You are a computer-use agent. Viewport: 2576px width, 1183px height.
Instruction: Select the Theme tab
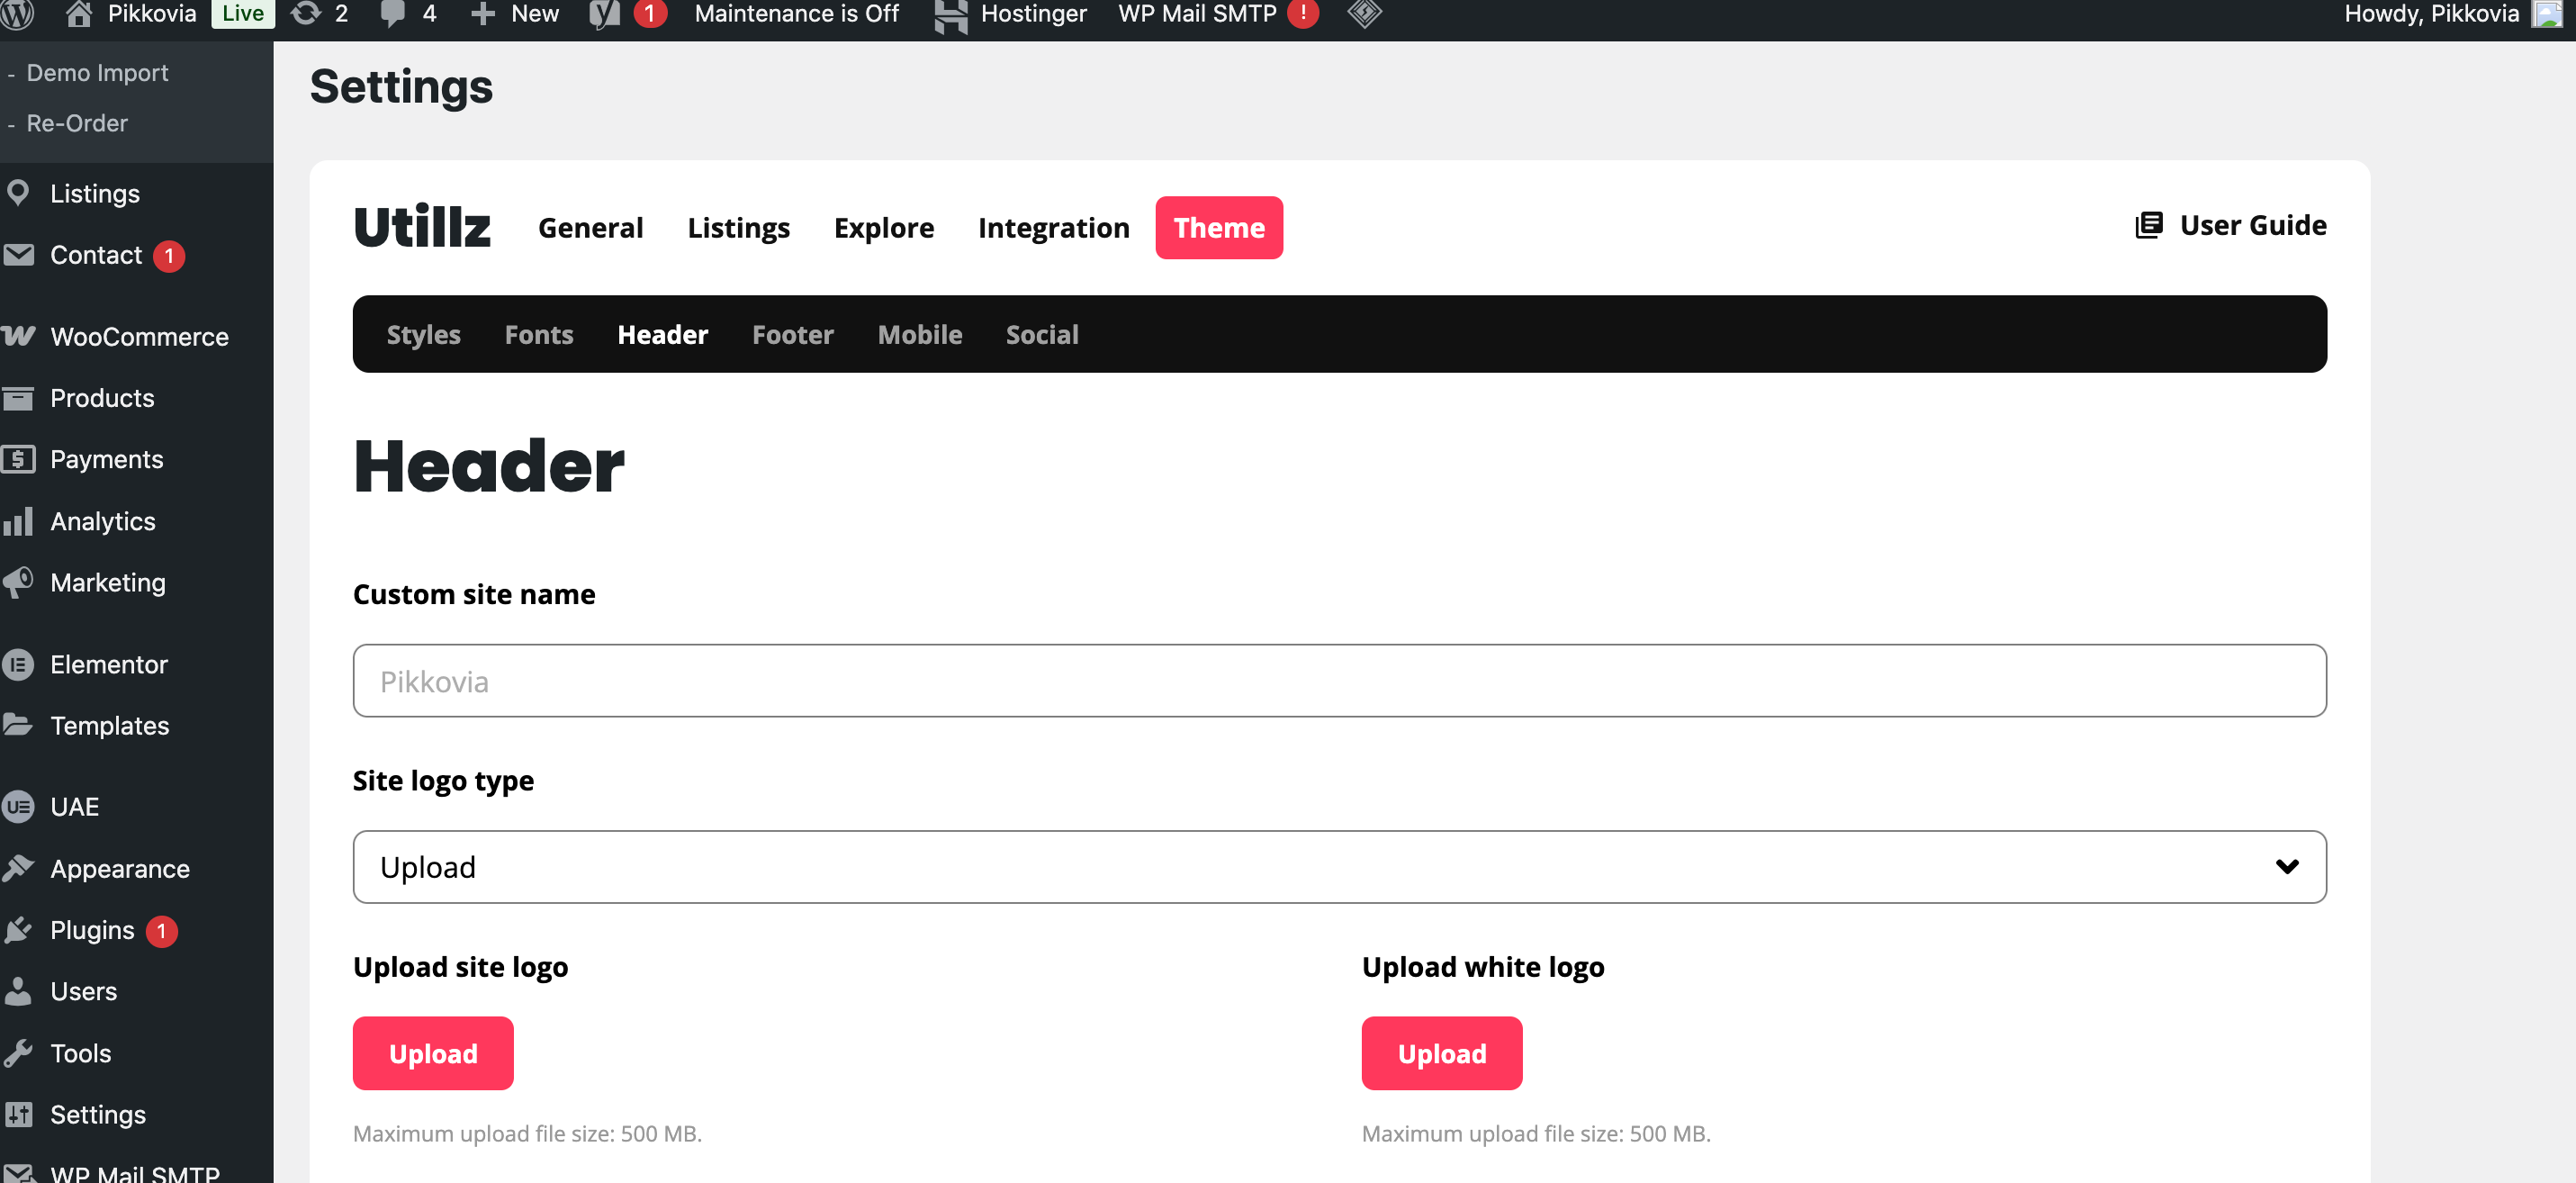click(x=1219, y=227)
